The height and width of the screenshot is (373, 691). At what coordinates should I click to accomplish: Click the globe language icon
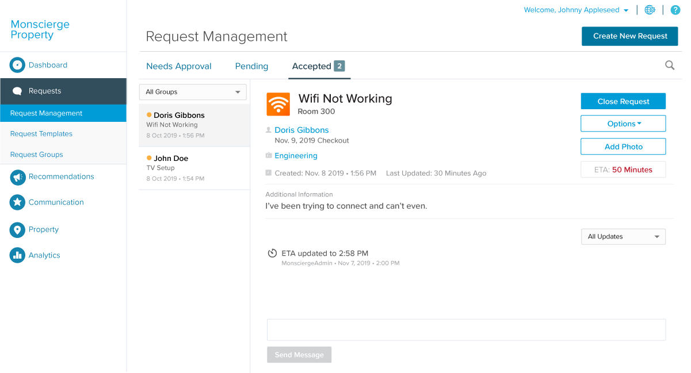coord(650,10)
